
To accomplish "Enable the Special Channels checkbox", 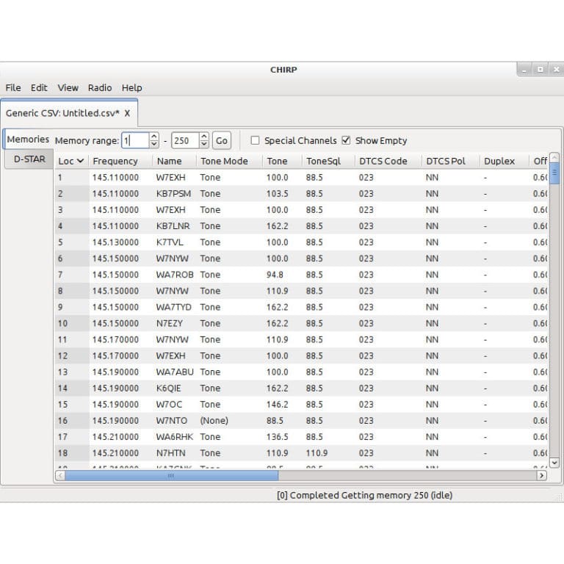I will click(x=255, y=140).
